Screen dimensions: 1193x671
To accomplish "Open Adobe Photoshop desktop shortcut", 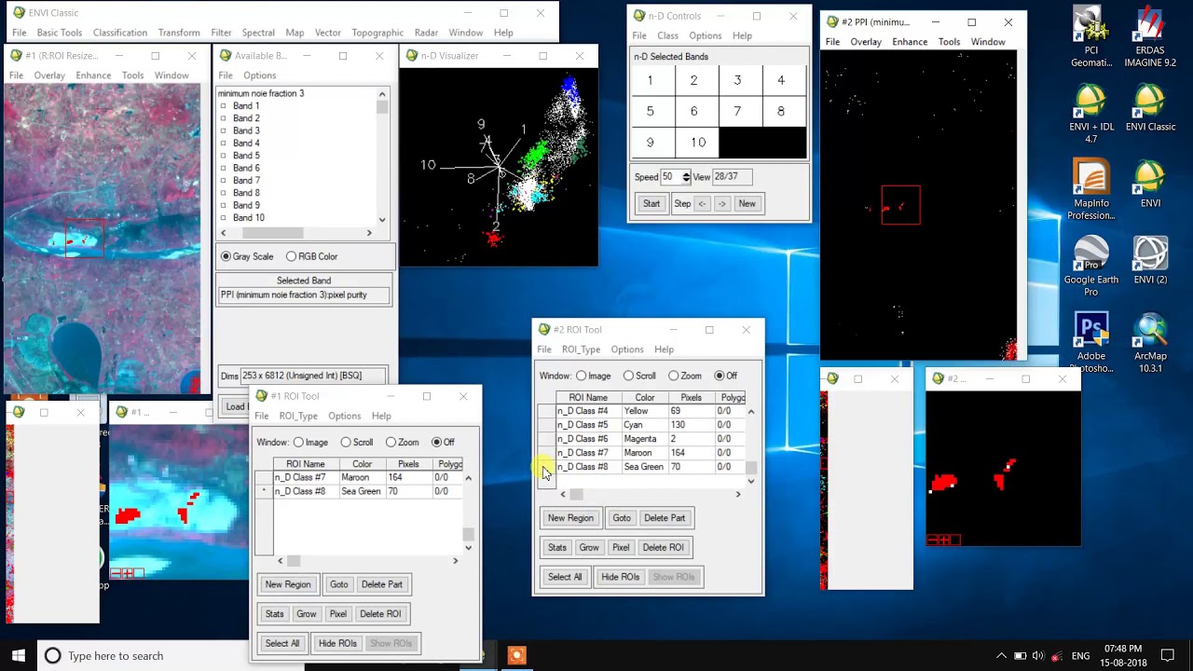I will (1090, 343).
